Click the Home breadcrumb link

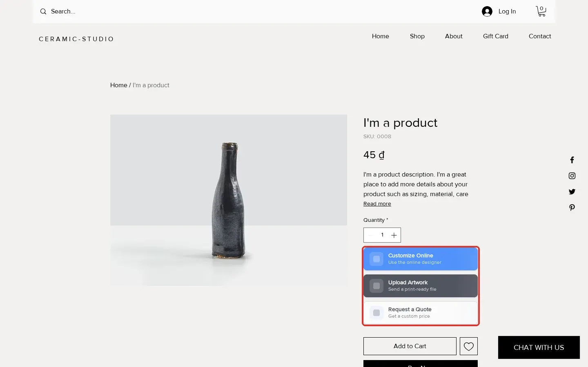tap(119, 85)
